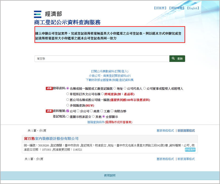Open 窩百態室內裝修設計股份有限公司 result title
The image size is (220, 184).
click(51, 139)
